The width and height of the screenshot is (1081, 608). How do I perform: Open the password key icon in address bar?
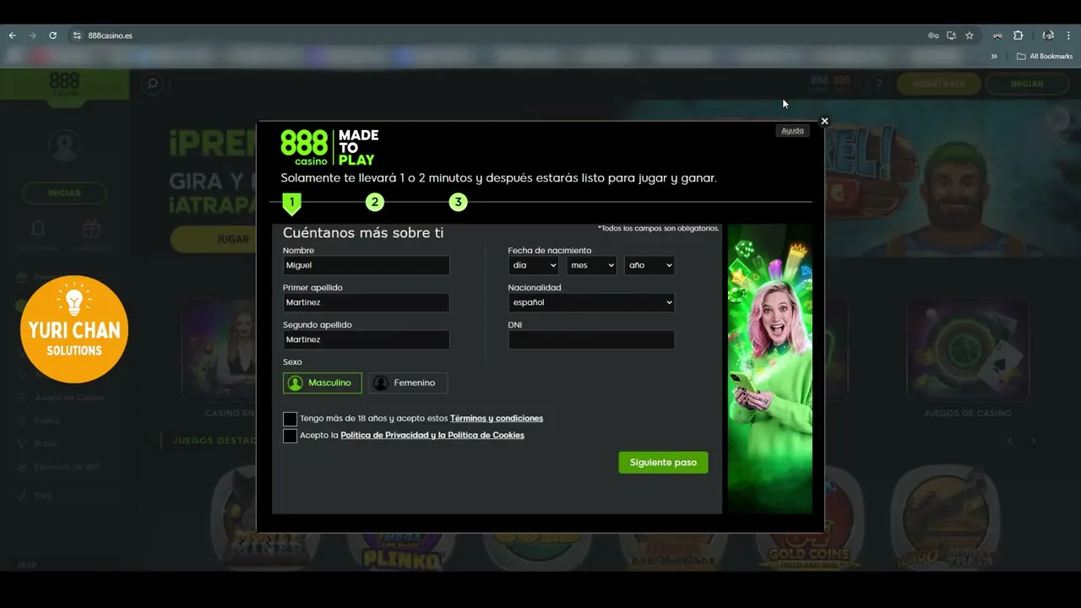(933, 35)
